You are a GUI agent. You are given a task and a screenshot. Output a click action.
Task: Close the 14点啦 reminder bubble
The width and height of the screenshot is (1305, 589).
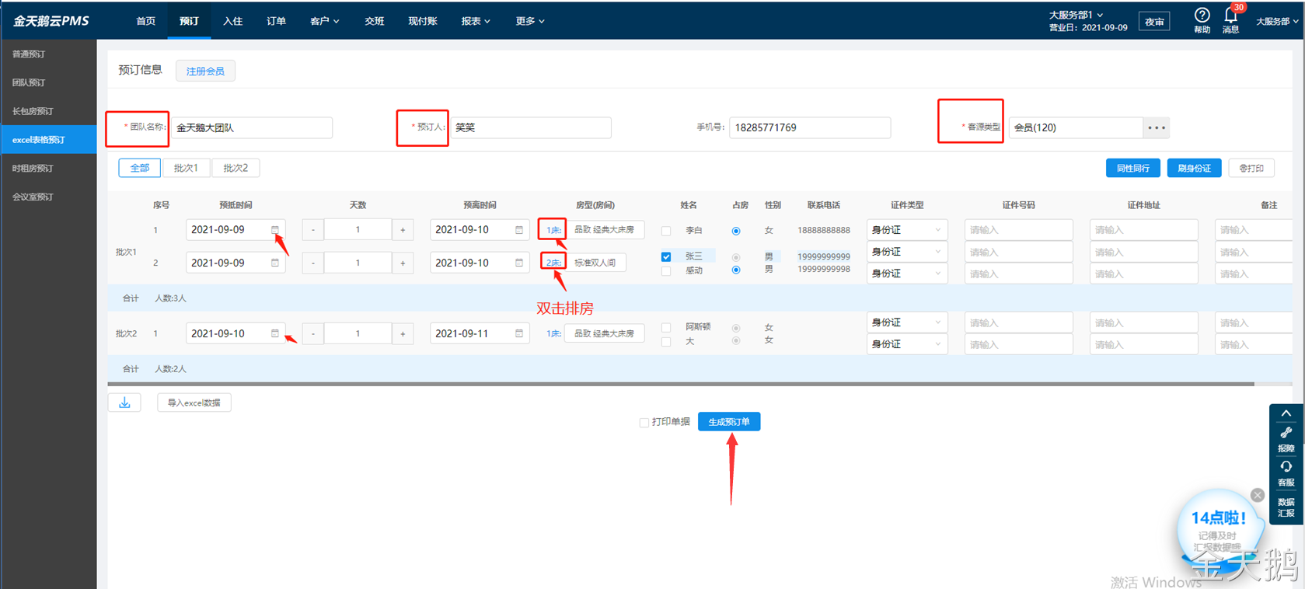tap(1258, 495)
